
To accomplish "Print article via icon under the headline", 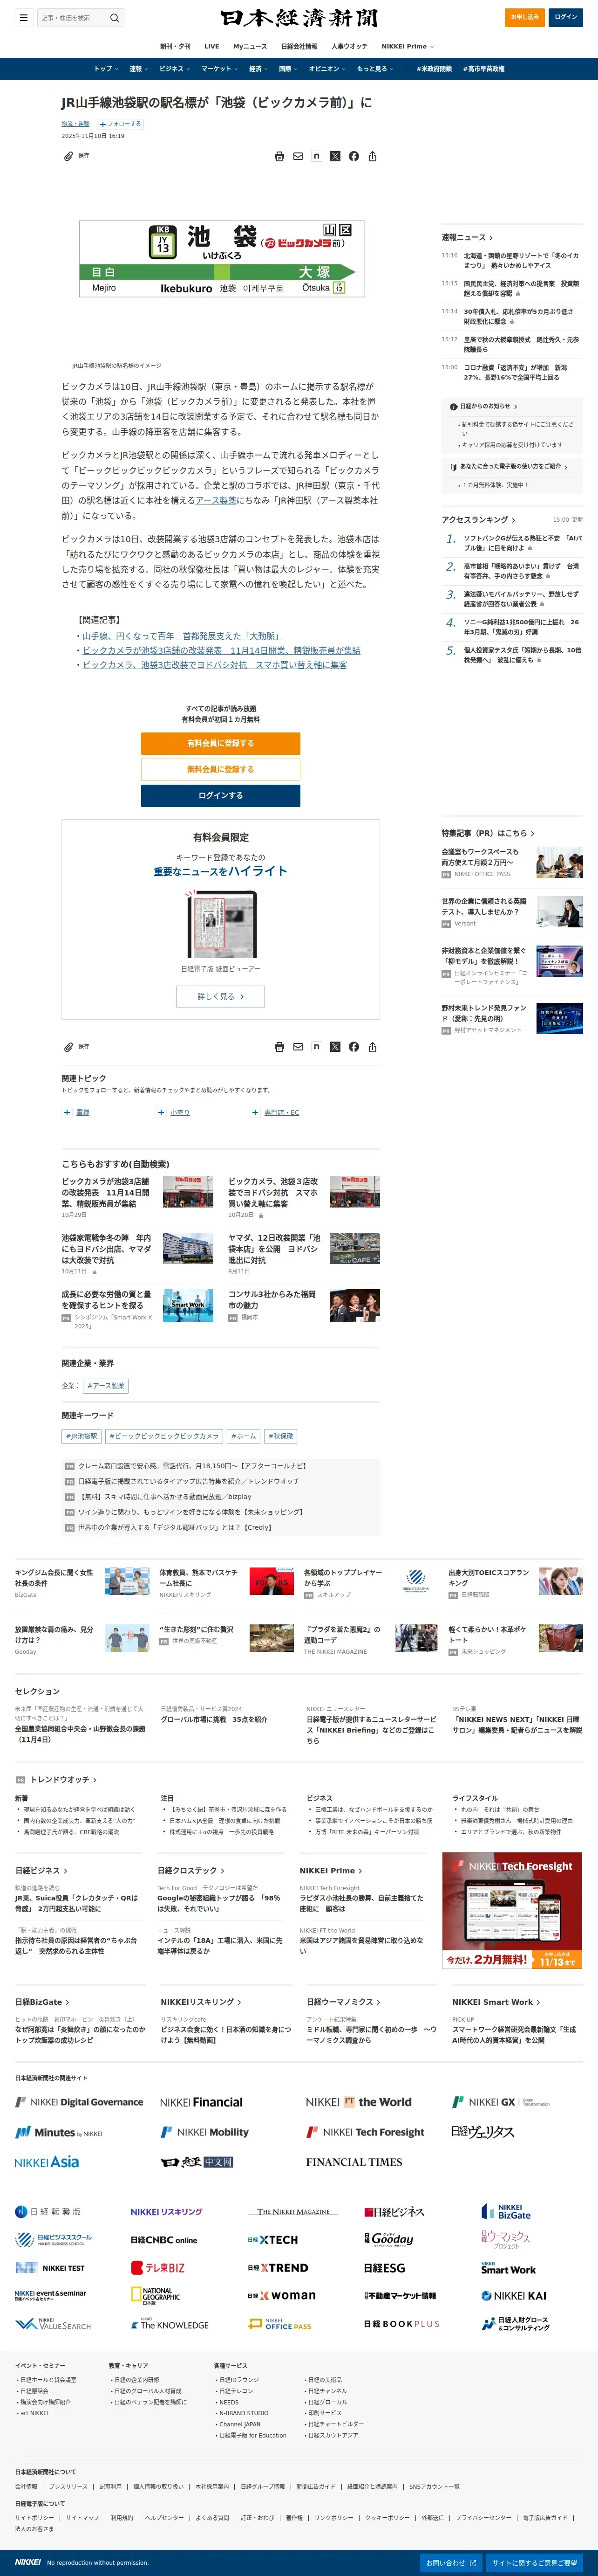I will [279, 156].
